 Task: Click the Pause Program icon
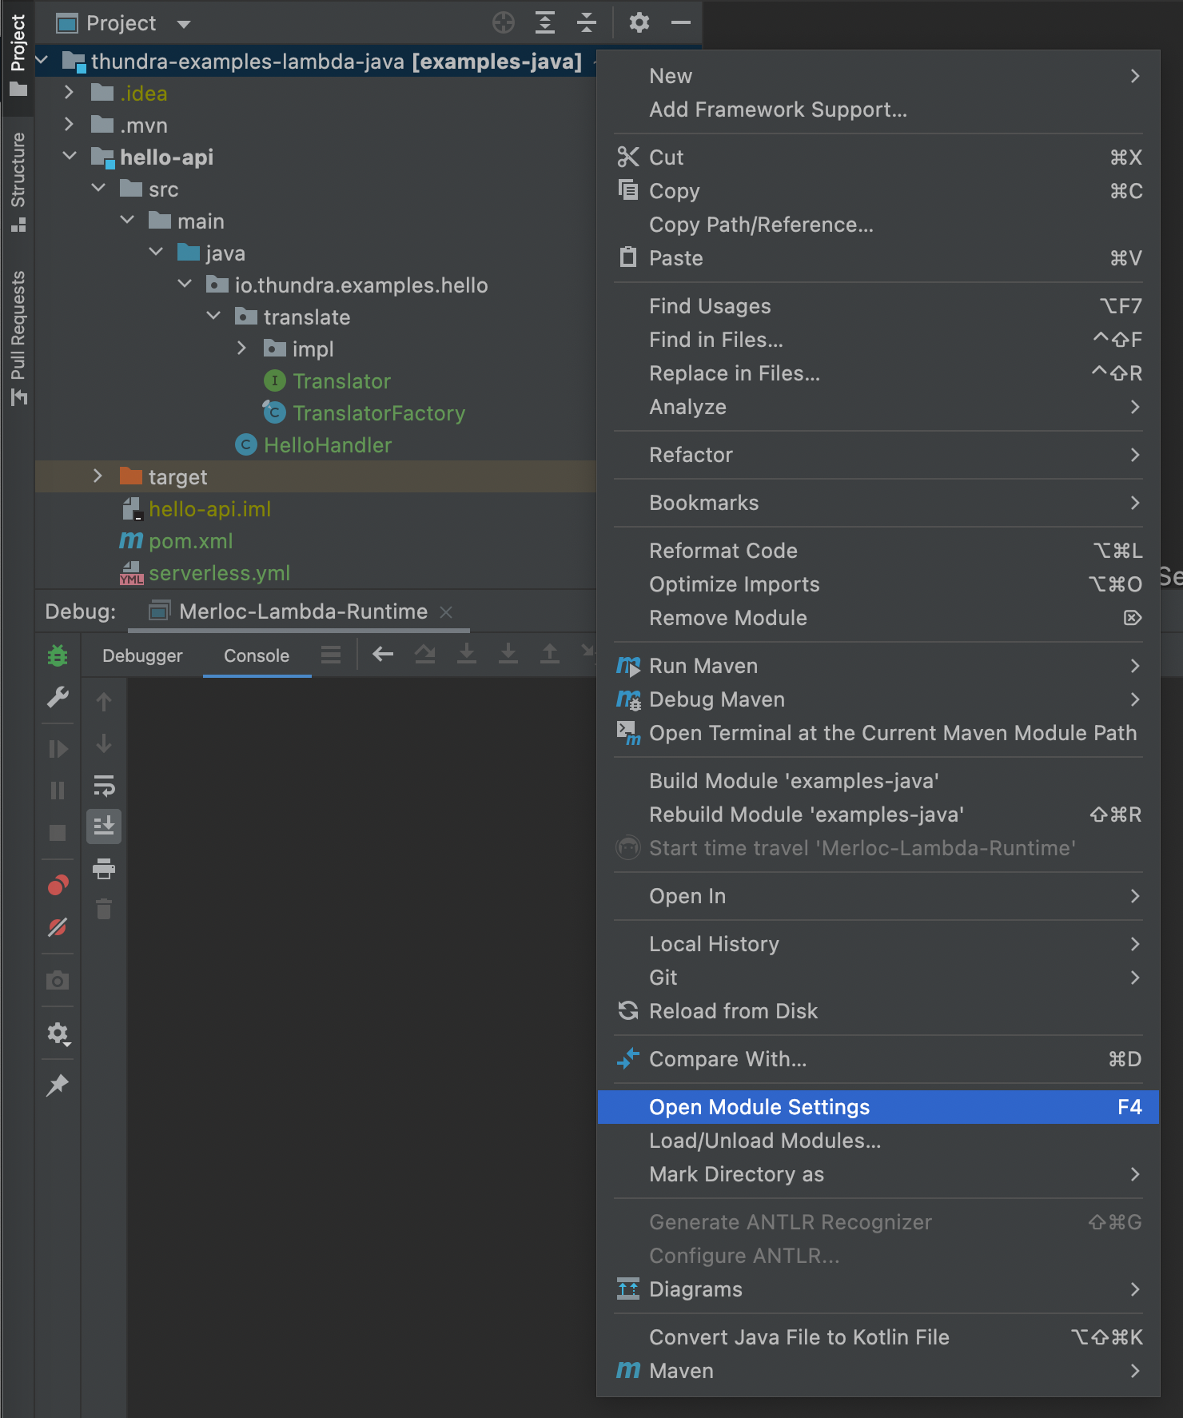pos(58,791)
